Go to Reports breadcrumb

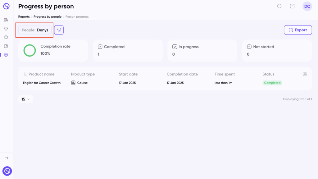24,17
